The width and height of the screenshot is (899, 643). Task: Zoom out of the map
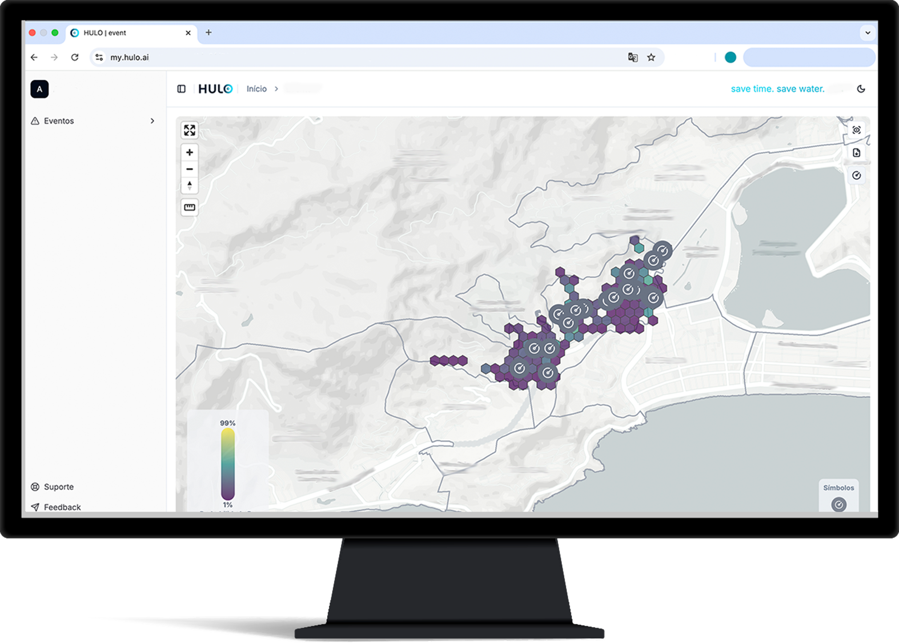pos(189,169)
